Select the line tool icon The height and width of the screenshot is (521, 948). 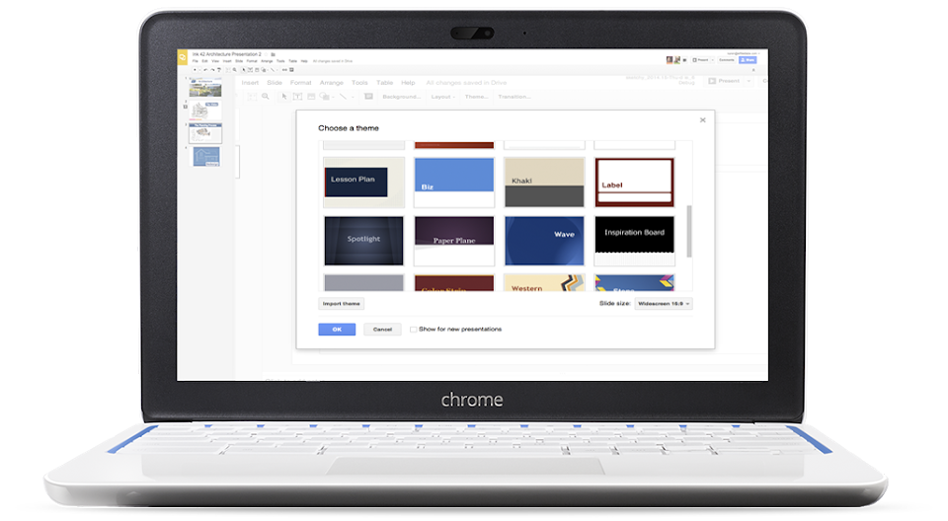pyautogui.click(x=343, y=97)
